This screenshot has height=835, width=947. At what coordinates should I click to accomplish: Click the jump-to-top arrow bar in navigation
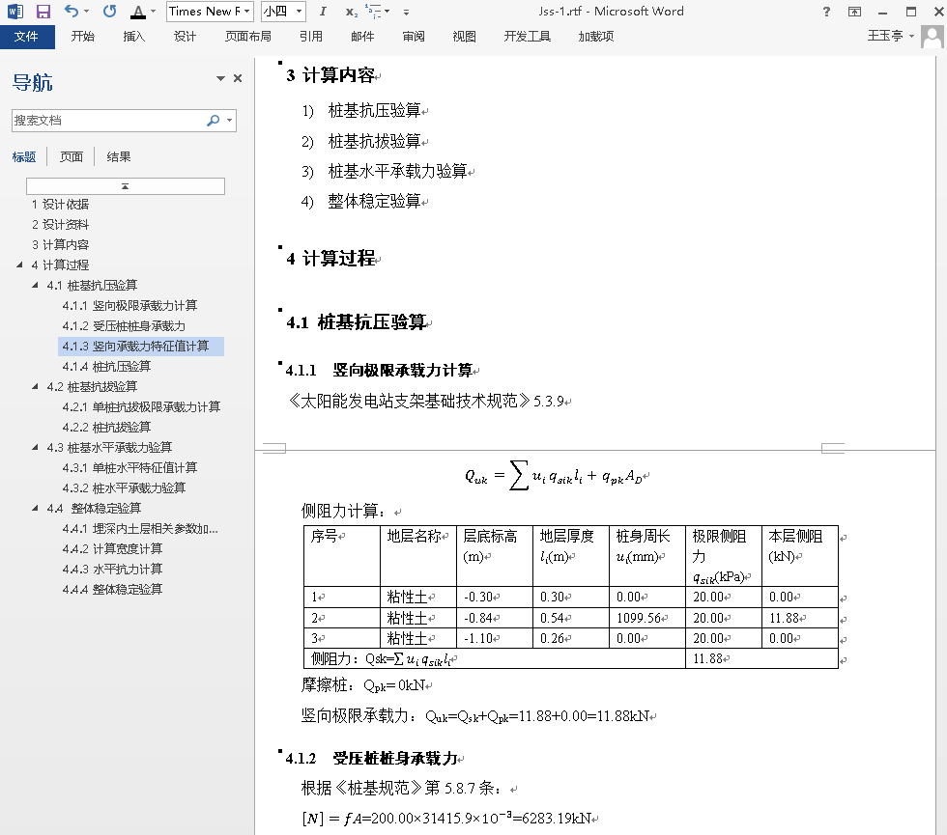126,185
